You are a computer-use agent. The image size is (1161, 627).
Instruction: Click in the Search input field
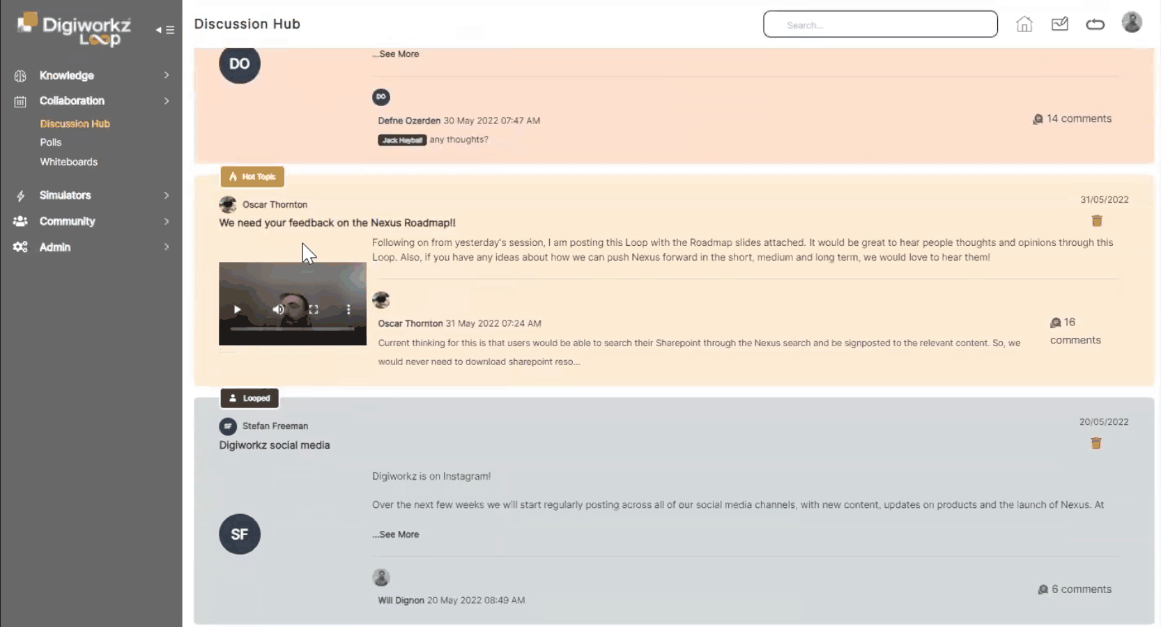tap(880, 24)
